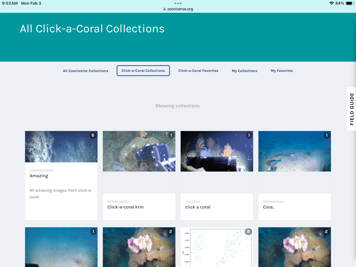Image resolution: width=356 pixels, height=267 pixels.
Task: Tap the zooniverse.org address bar
Action: point(178,9)
